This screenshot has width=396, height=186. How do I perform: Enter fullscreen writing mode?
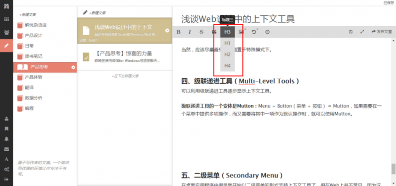(x=362, y=32)
